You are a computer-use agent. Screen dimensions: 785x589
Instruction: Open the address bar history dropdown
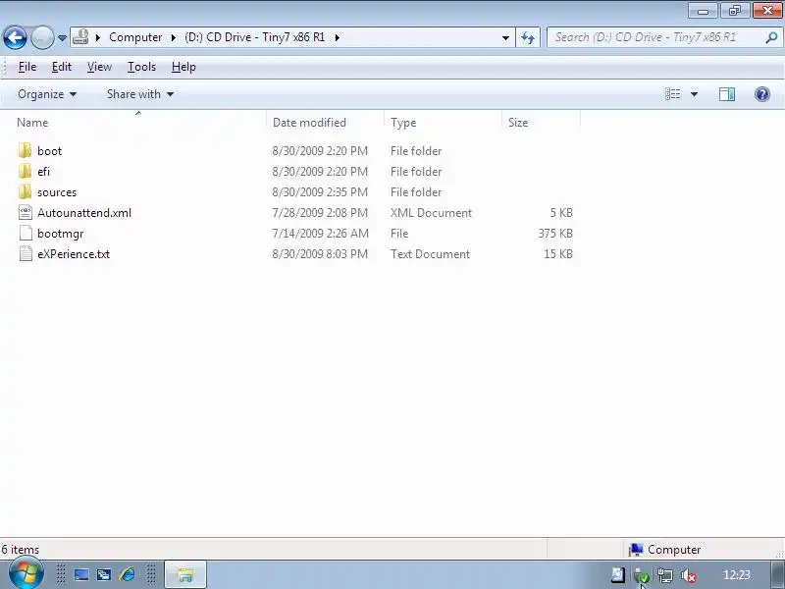505,37
